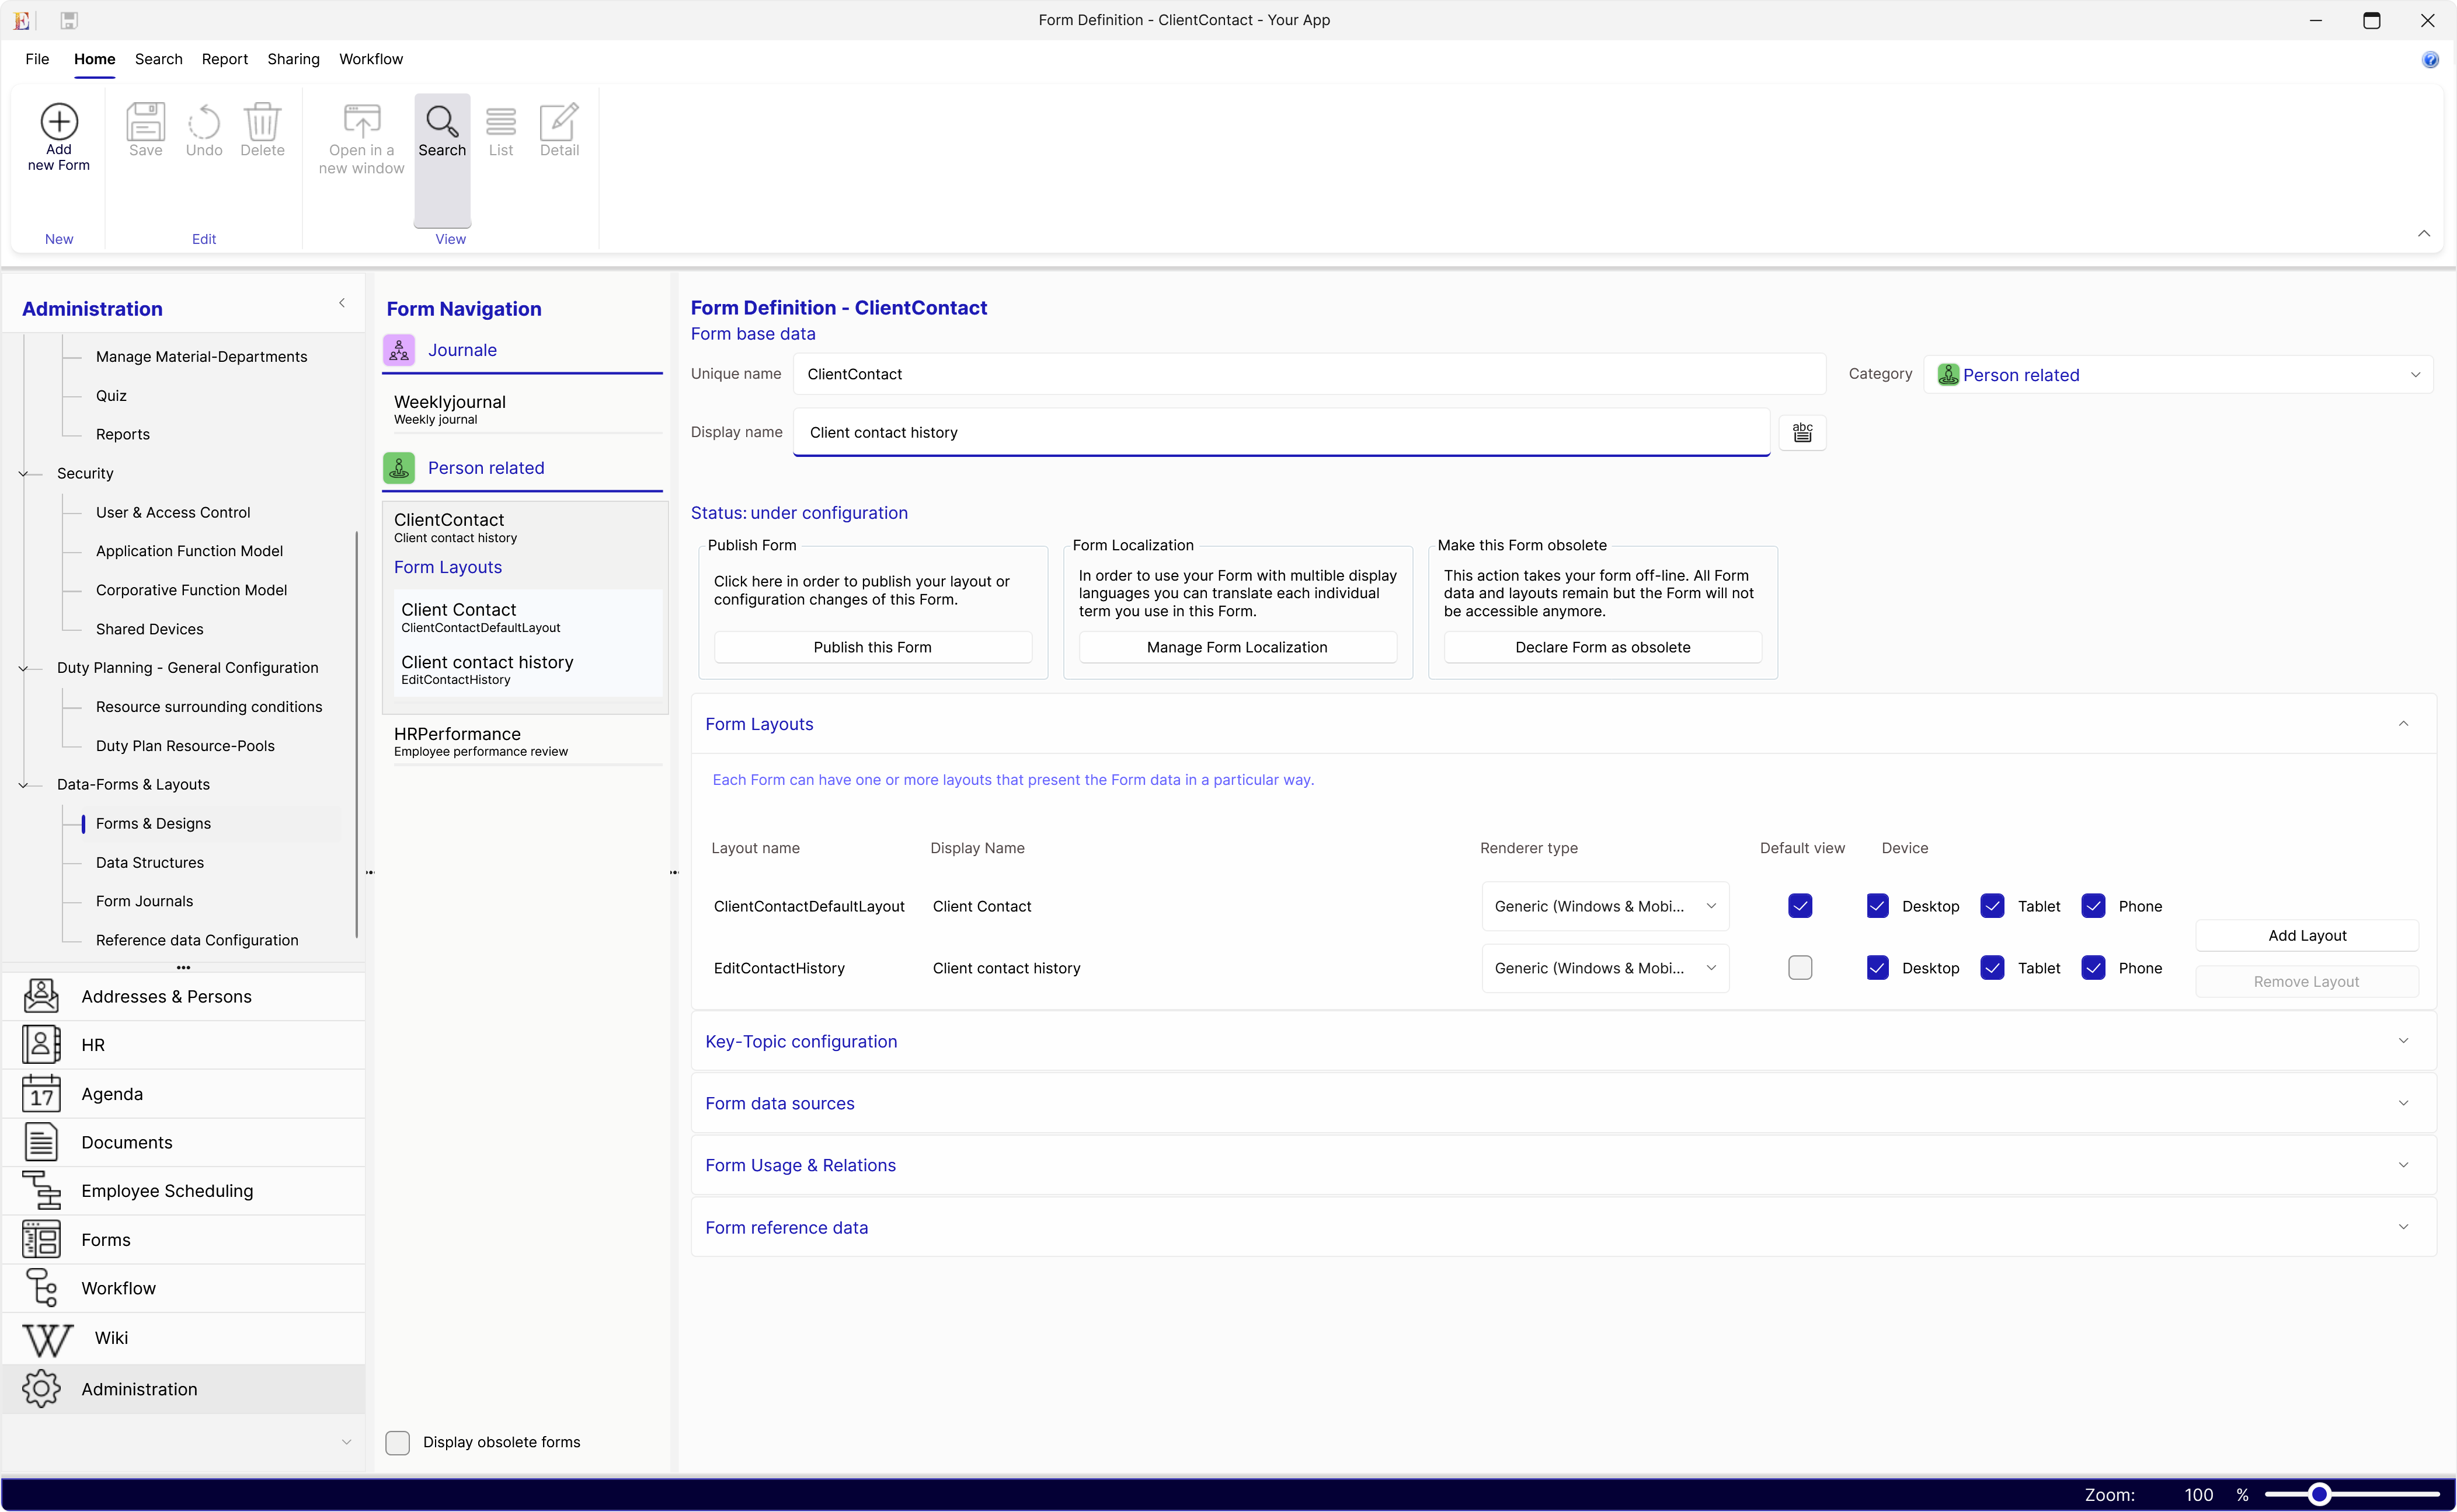Enable Display obsolete forms checkbox
The height and width of the screenshot is (1512, 2457).
[x=397, y=1442]
